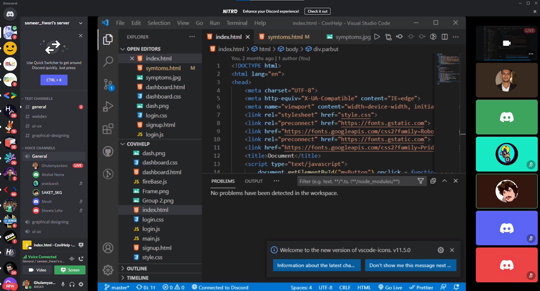Viewport: 540px width, 291px height.
Task: Click the CTRL + K button
Action: (x=54, y=80)
